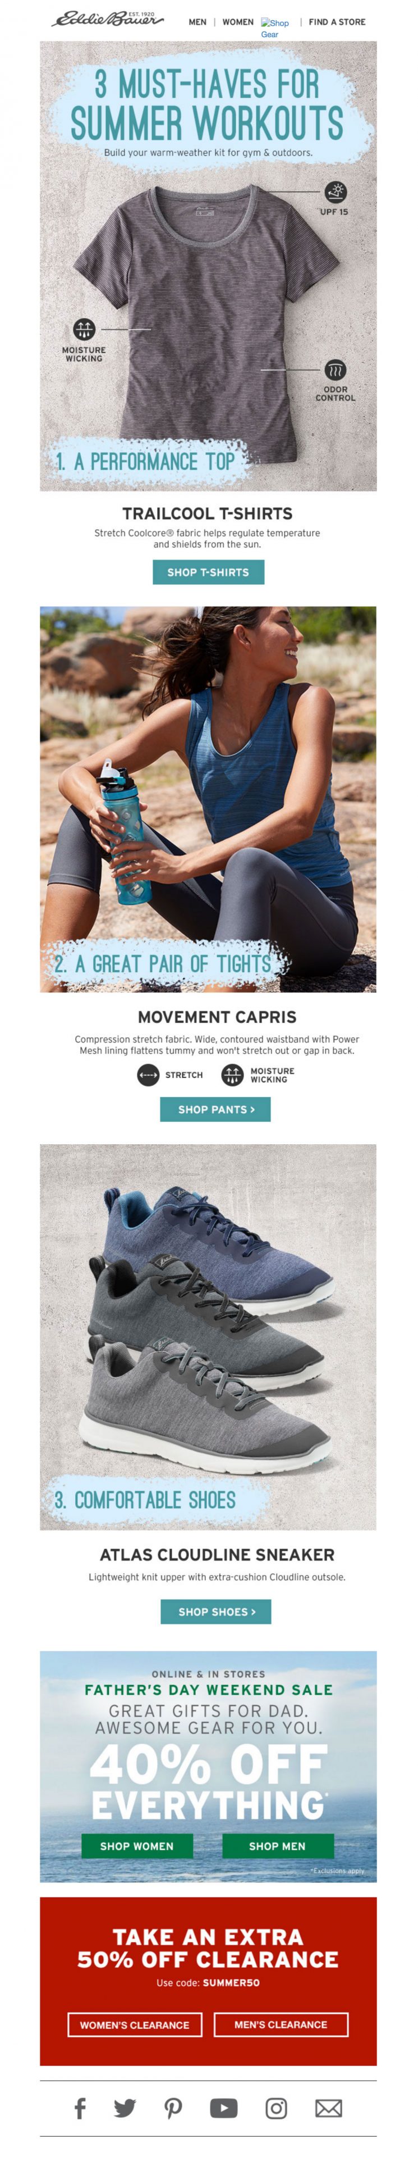Open the Instagram icon in footer
Viewport: 418px width, 2157px height.
pos(277,2108)
